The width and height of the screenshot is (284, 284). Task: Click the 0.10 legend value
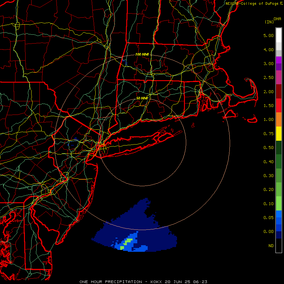coord(269,204)
